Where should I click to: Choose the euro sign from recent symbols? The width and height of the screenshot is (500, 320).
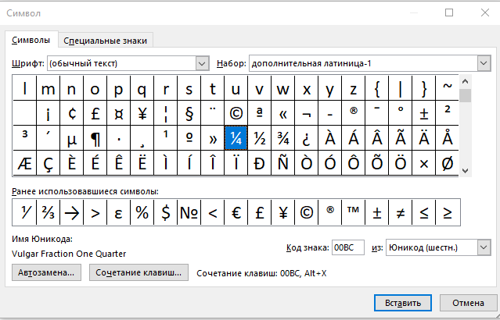[236, 212]
